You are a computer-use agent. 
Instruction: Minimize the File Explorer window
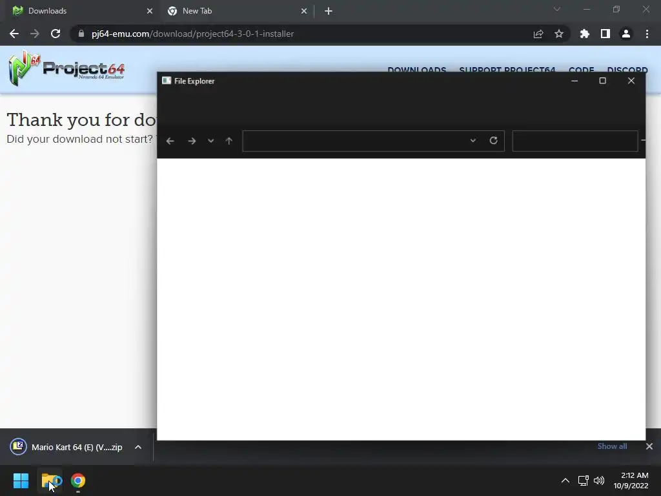575,81
